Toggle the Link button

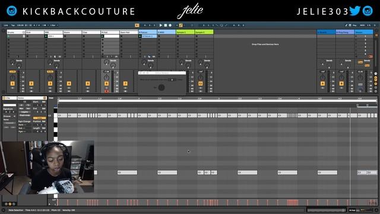point(6,25)
